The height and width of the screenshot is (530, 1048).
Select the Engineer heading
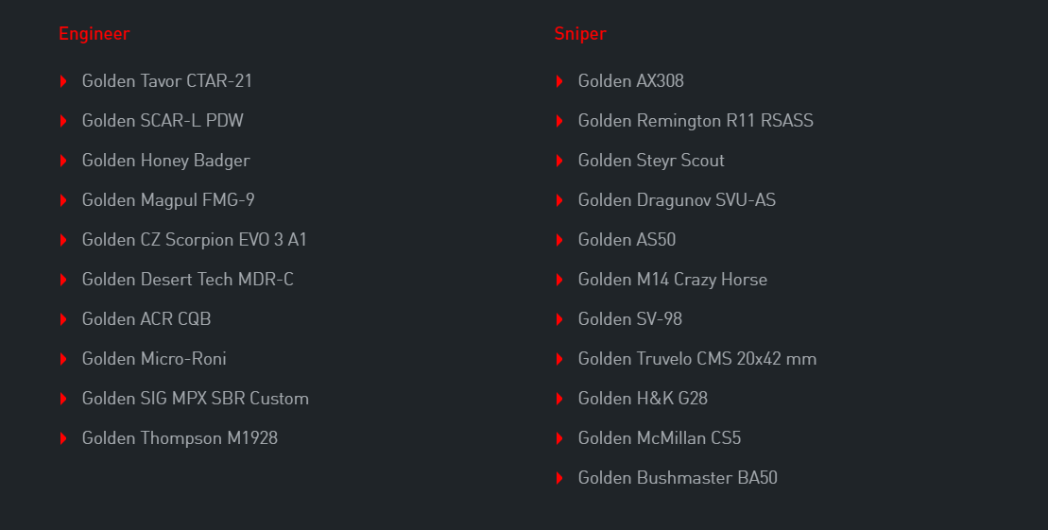94,33
